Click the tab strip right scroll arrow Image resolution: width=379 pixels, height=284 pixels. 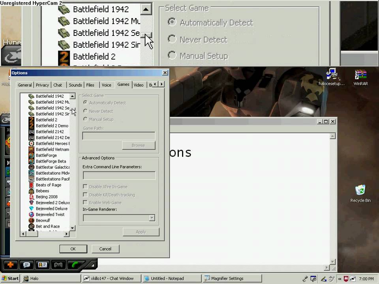tap(161, 84)
